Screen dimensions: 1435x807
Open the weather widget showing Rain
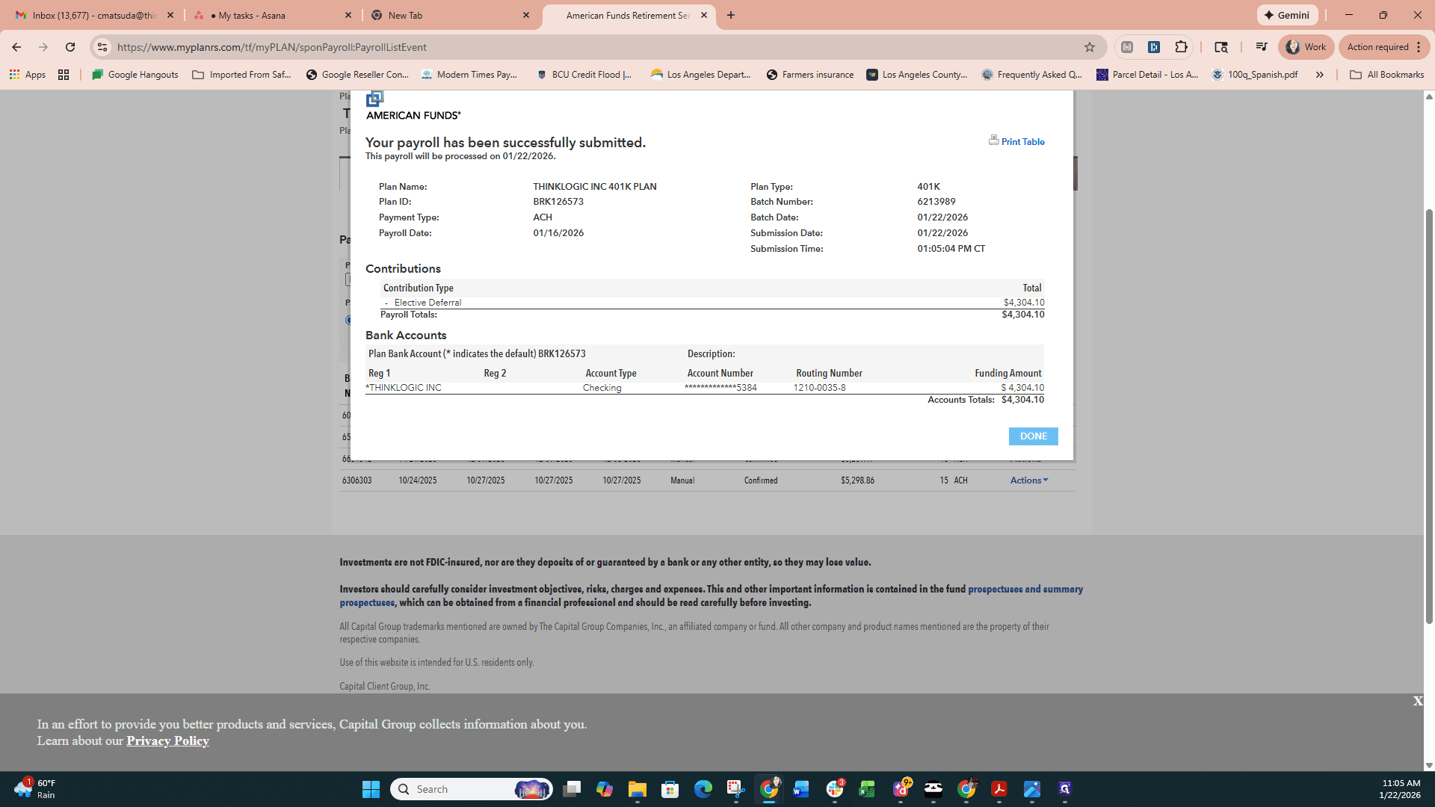[36, 789]
